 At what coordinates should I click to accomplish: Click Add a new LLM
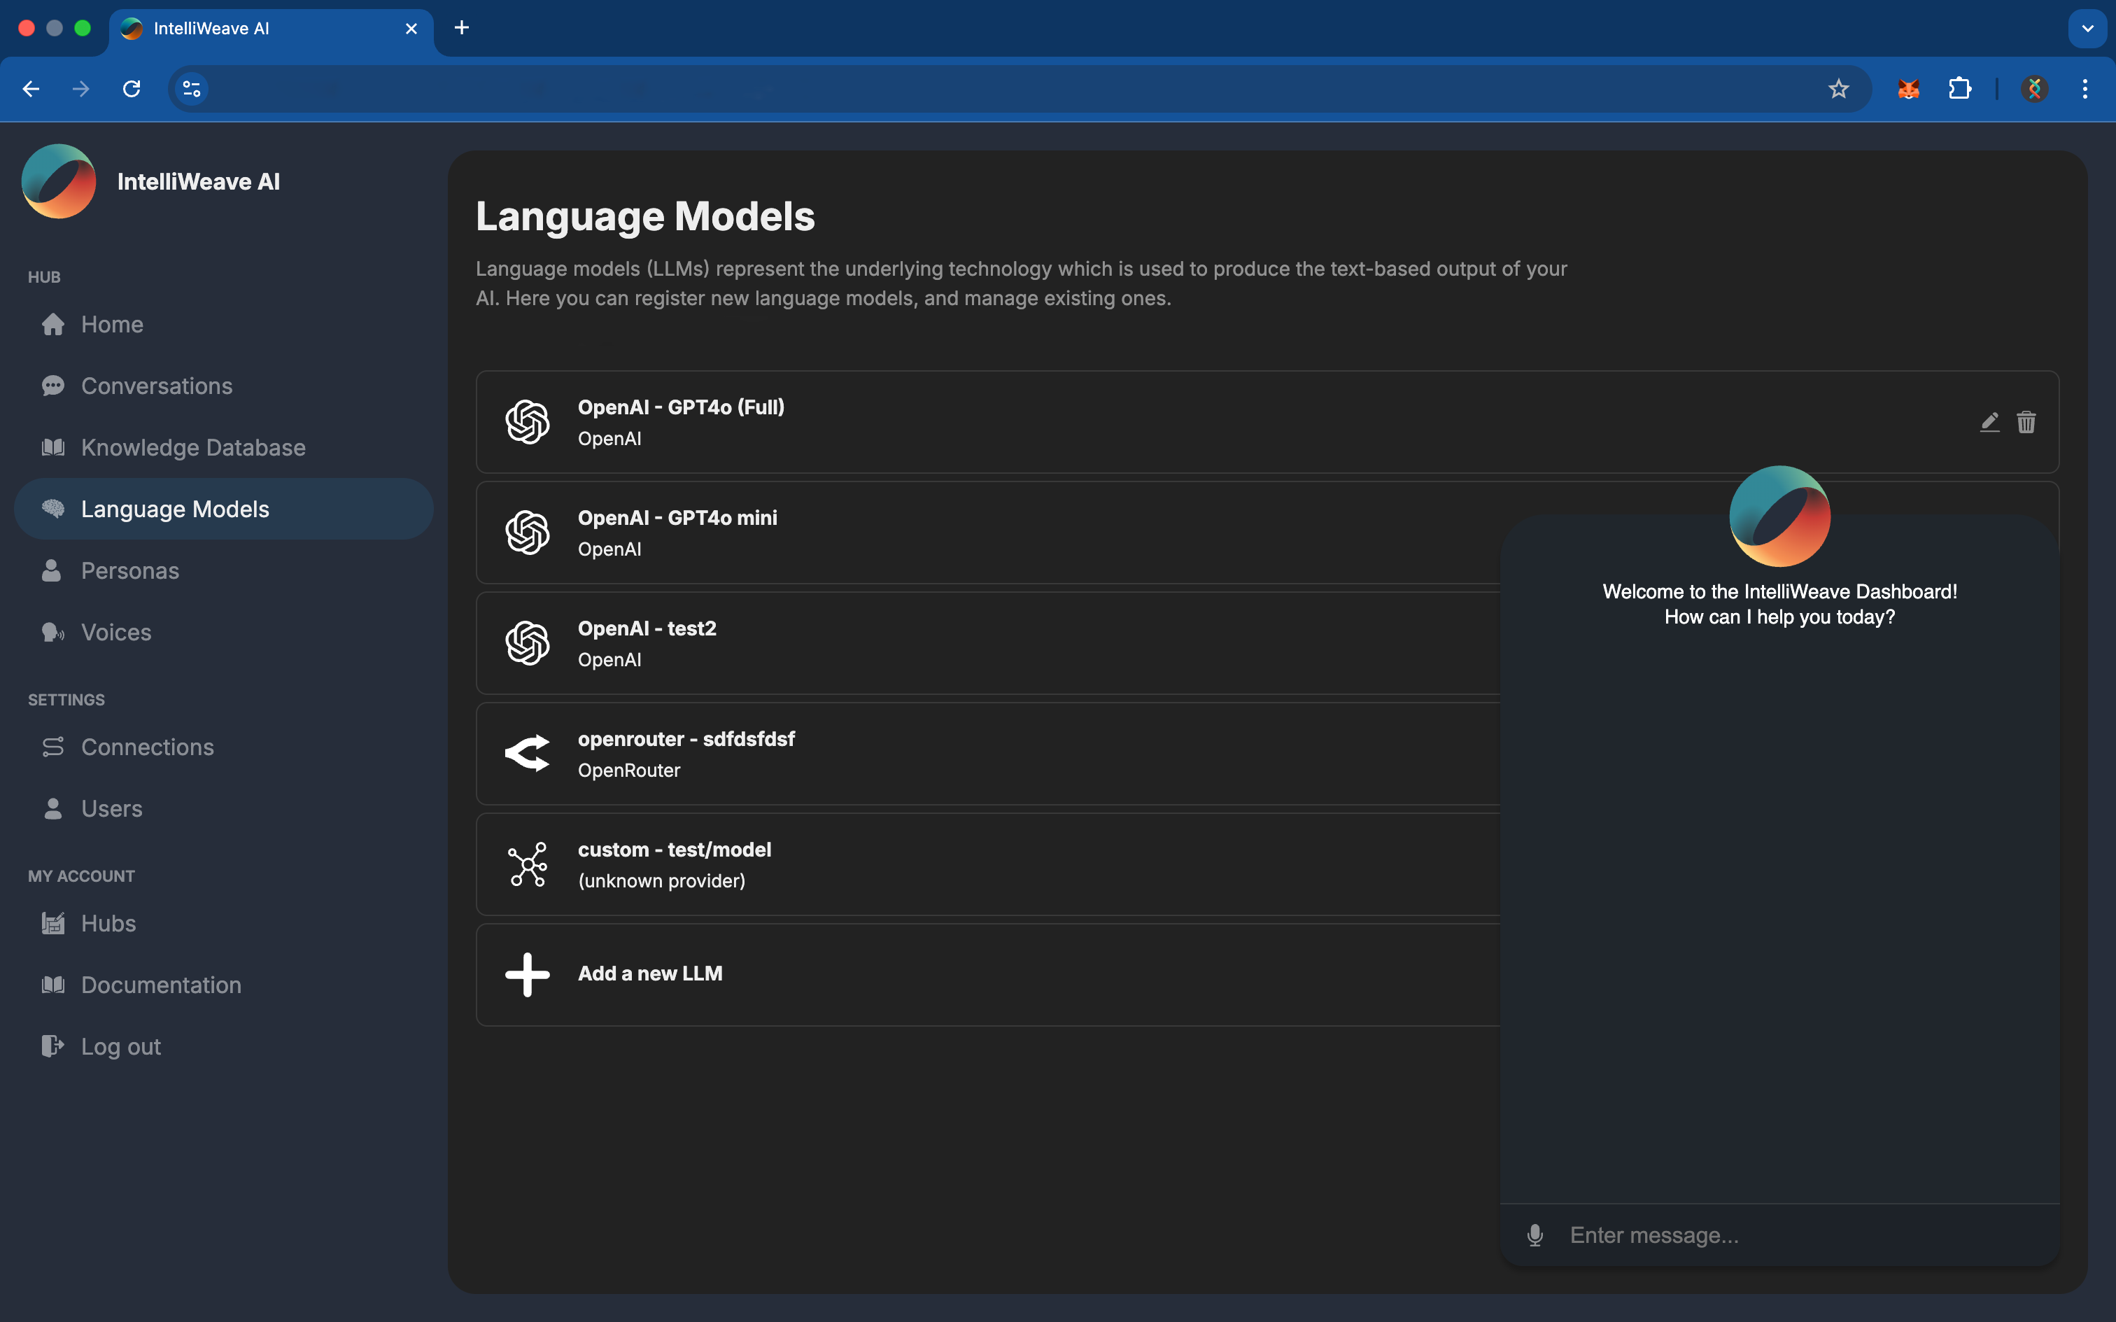click(x=987, y=975)
